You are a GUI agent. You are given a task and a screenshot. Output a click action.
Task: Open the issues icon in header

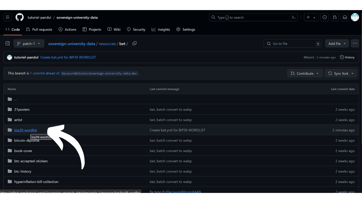click(x=325, y=17)
